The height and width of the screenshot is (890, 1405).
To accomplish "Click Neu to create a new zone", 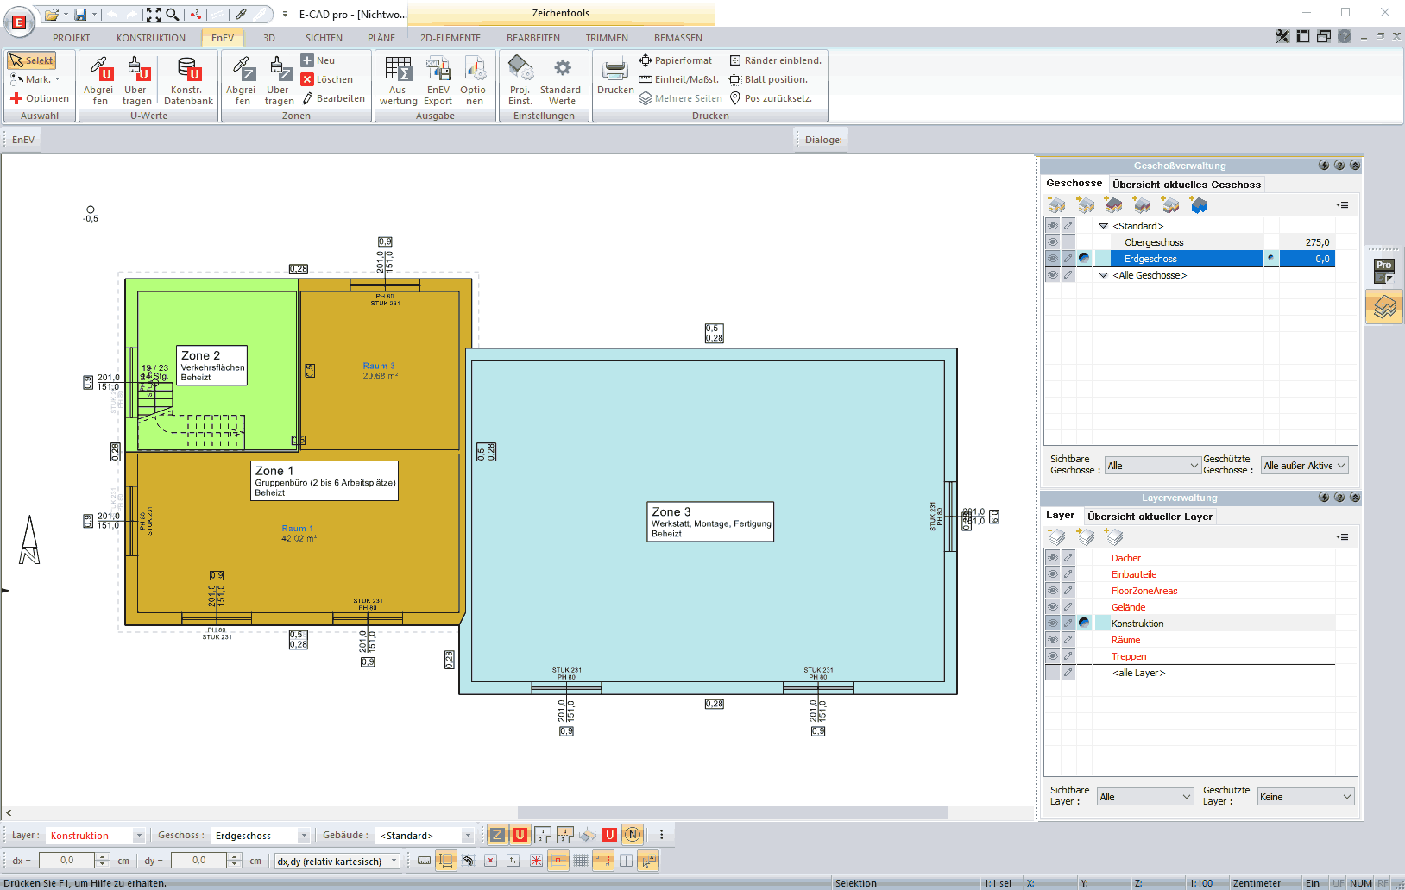I will pos(318,60).
